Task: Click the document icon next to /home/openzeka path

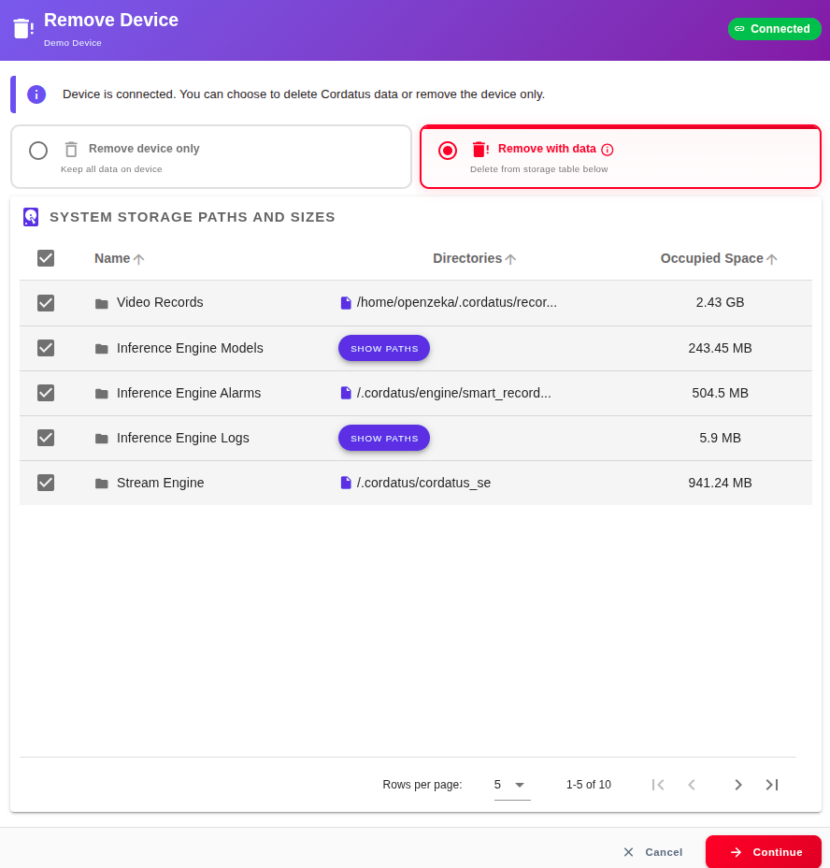Action: (345, 302)
